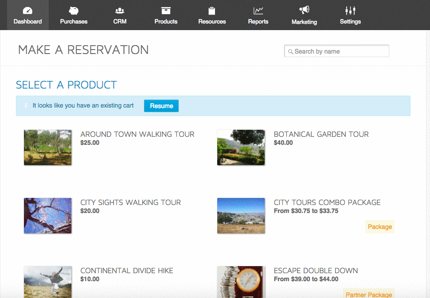Select Continental Divide Hike product
The height and width of the screenshot is (298, 430).
tap(127, 271)
